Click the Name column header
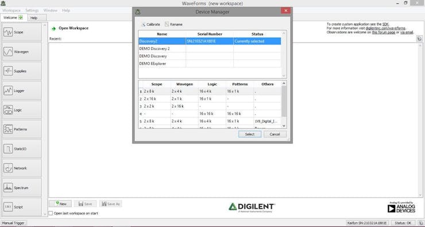This screenshot has height=227, width=425. [162, 34]
